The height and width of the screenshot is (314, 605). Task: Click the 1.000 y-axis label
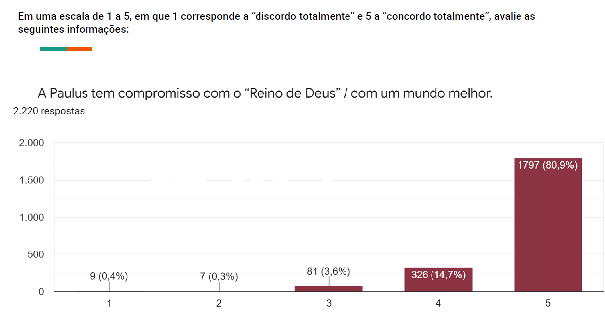[32, 218]
